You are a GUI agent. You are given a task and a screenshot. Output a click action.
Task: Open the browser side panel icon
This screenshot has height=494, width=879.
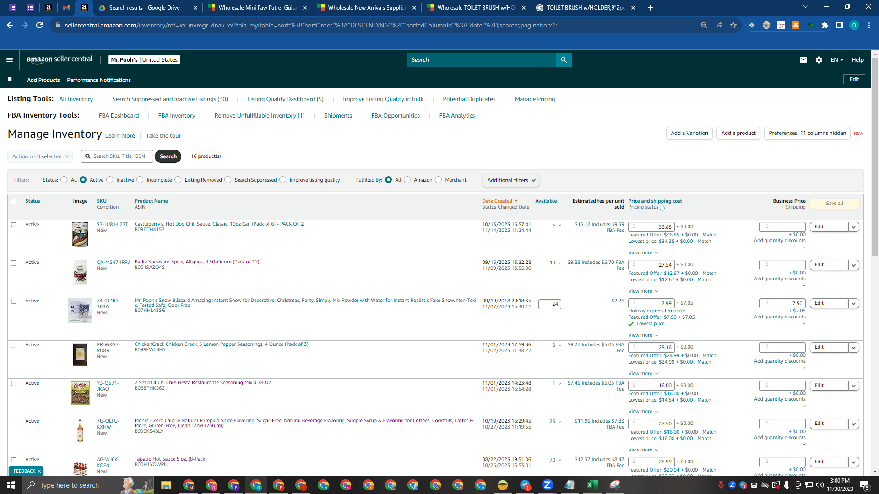(x=840, y=25)
